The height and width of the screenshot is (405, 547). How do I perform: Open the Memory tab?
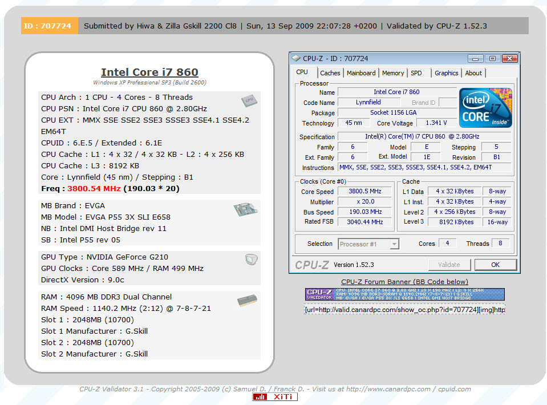393,73
